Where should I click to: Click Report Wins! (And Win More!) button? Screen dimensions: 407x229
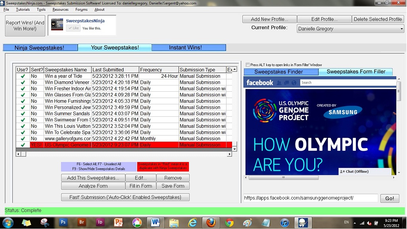tap(25, 26)
